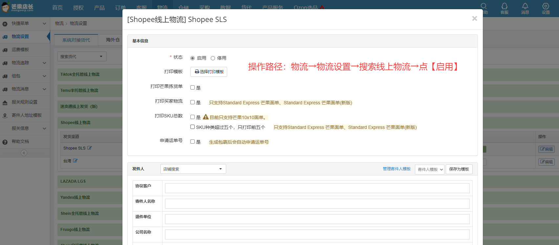Screen dimensions: 559x245
Task: Click the 寄件人名称 input field
Action: [x=317, y=204]
